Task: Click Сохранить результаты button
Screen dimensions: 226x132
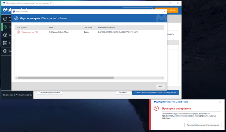Action: (49, 92)
